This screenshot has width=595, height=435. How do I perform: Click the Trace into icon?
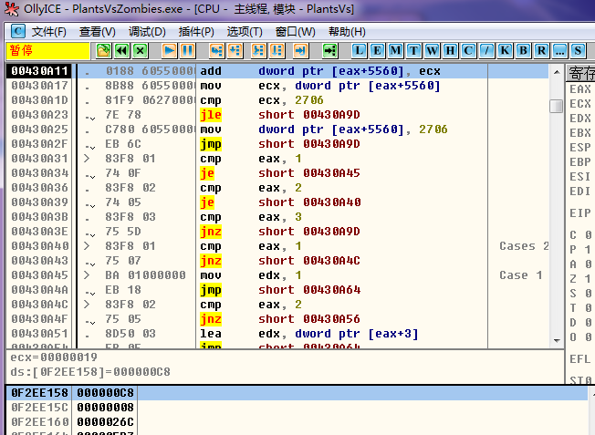(x=258, y=50)
